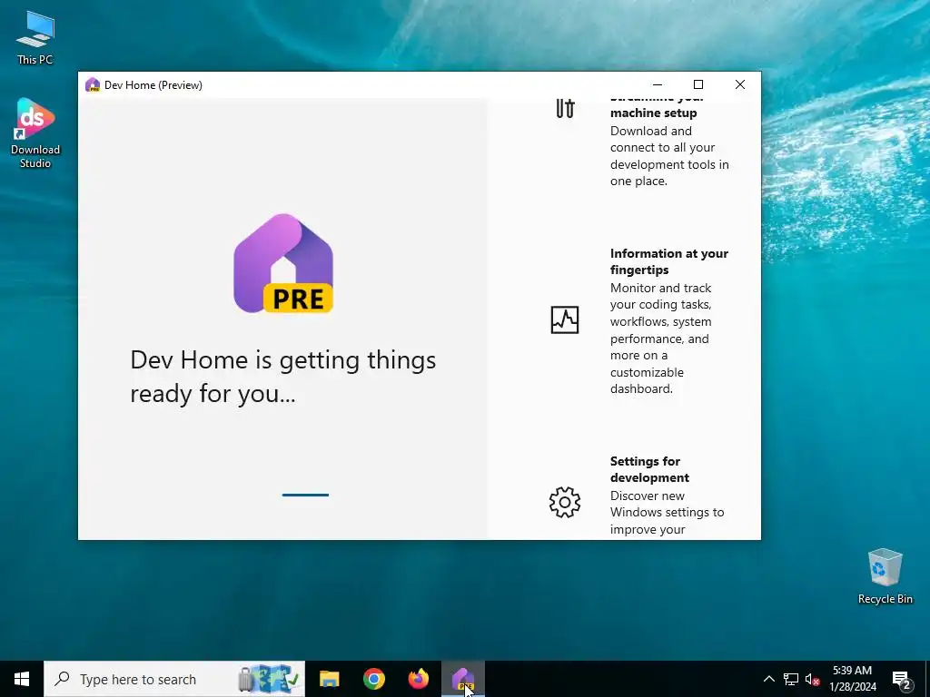Open Download Studio desktop shortcut
This screenshot has height=697, width=930.
coord(35,133)
